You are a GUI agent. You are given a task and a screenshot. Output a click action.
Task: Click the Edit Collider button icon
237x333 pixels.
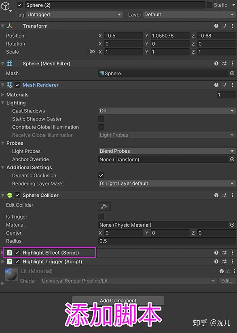(104, 206)
